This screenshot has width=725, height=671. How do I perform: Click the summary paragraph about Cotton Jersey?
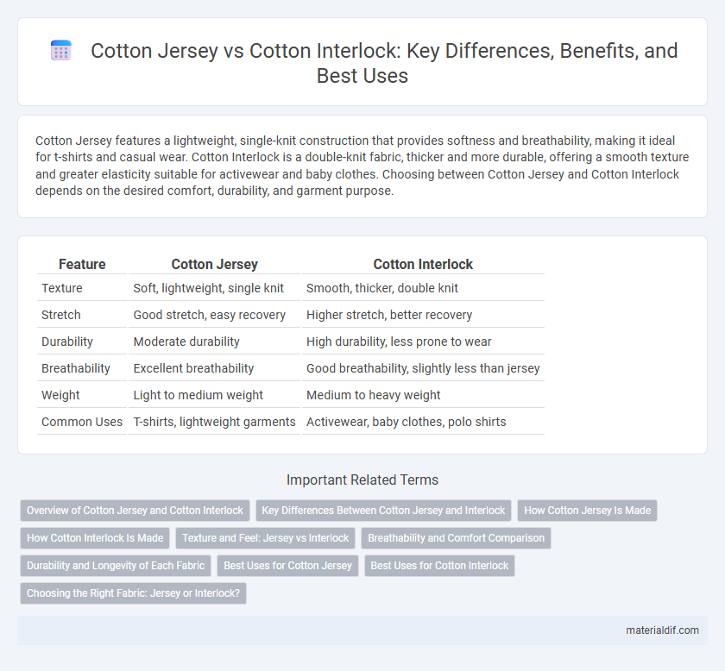(362, 166)
